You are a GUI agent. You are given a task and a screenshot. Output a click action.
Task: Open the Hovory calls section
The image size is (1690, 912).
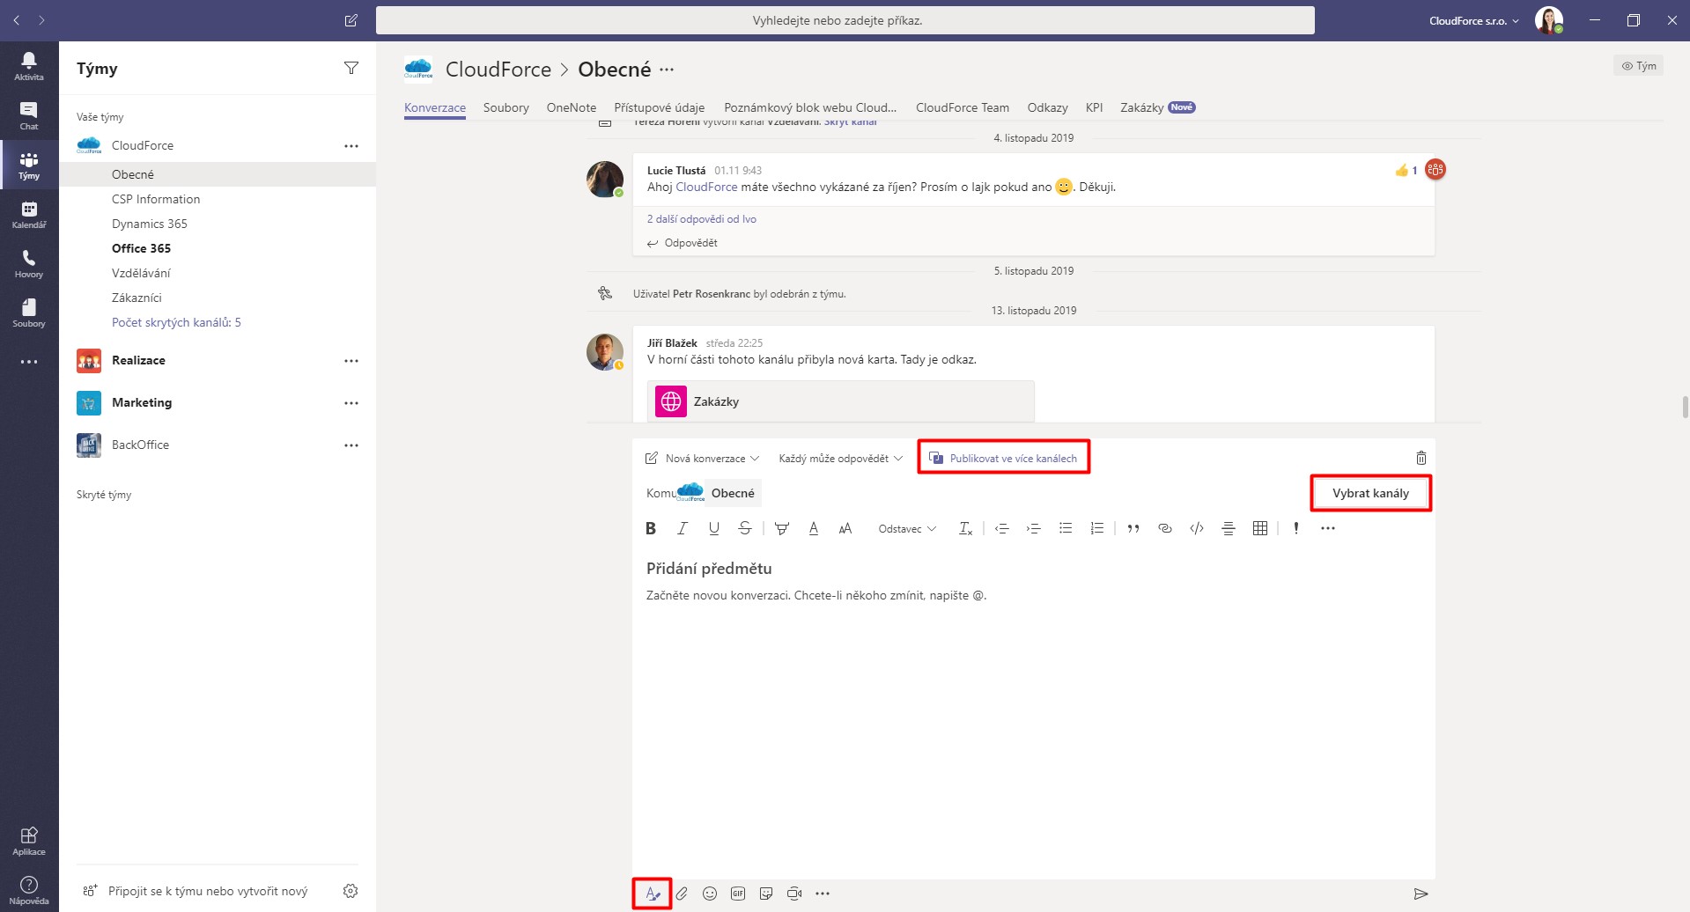(x=29, y=263)
